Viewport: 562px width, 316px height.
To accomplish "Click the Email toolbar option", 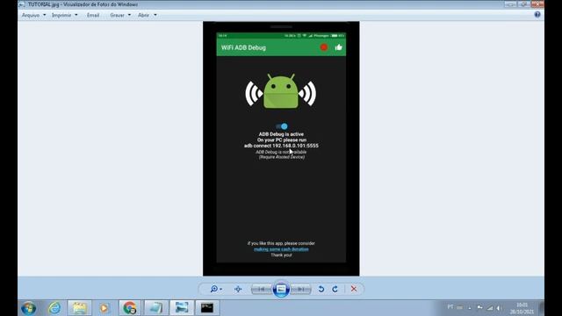I will 93,15.
